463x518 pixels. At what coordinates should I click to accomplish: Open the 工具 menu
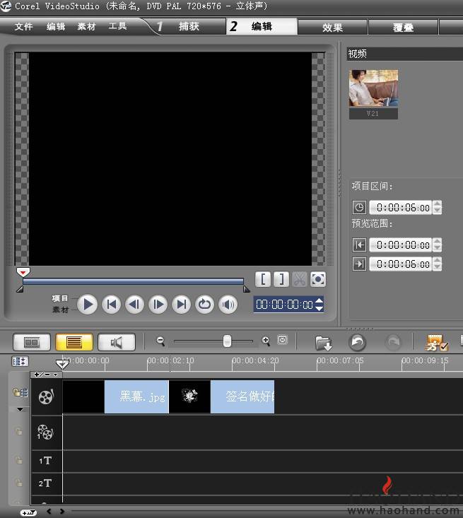tap(117, 25)
